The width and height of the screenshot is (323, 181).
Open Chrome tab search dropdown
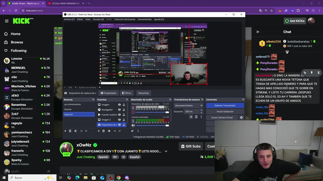3,3
